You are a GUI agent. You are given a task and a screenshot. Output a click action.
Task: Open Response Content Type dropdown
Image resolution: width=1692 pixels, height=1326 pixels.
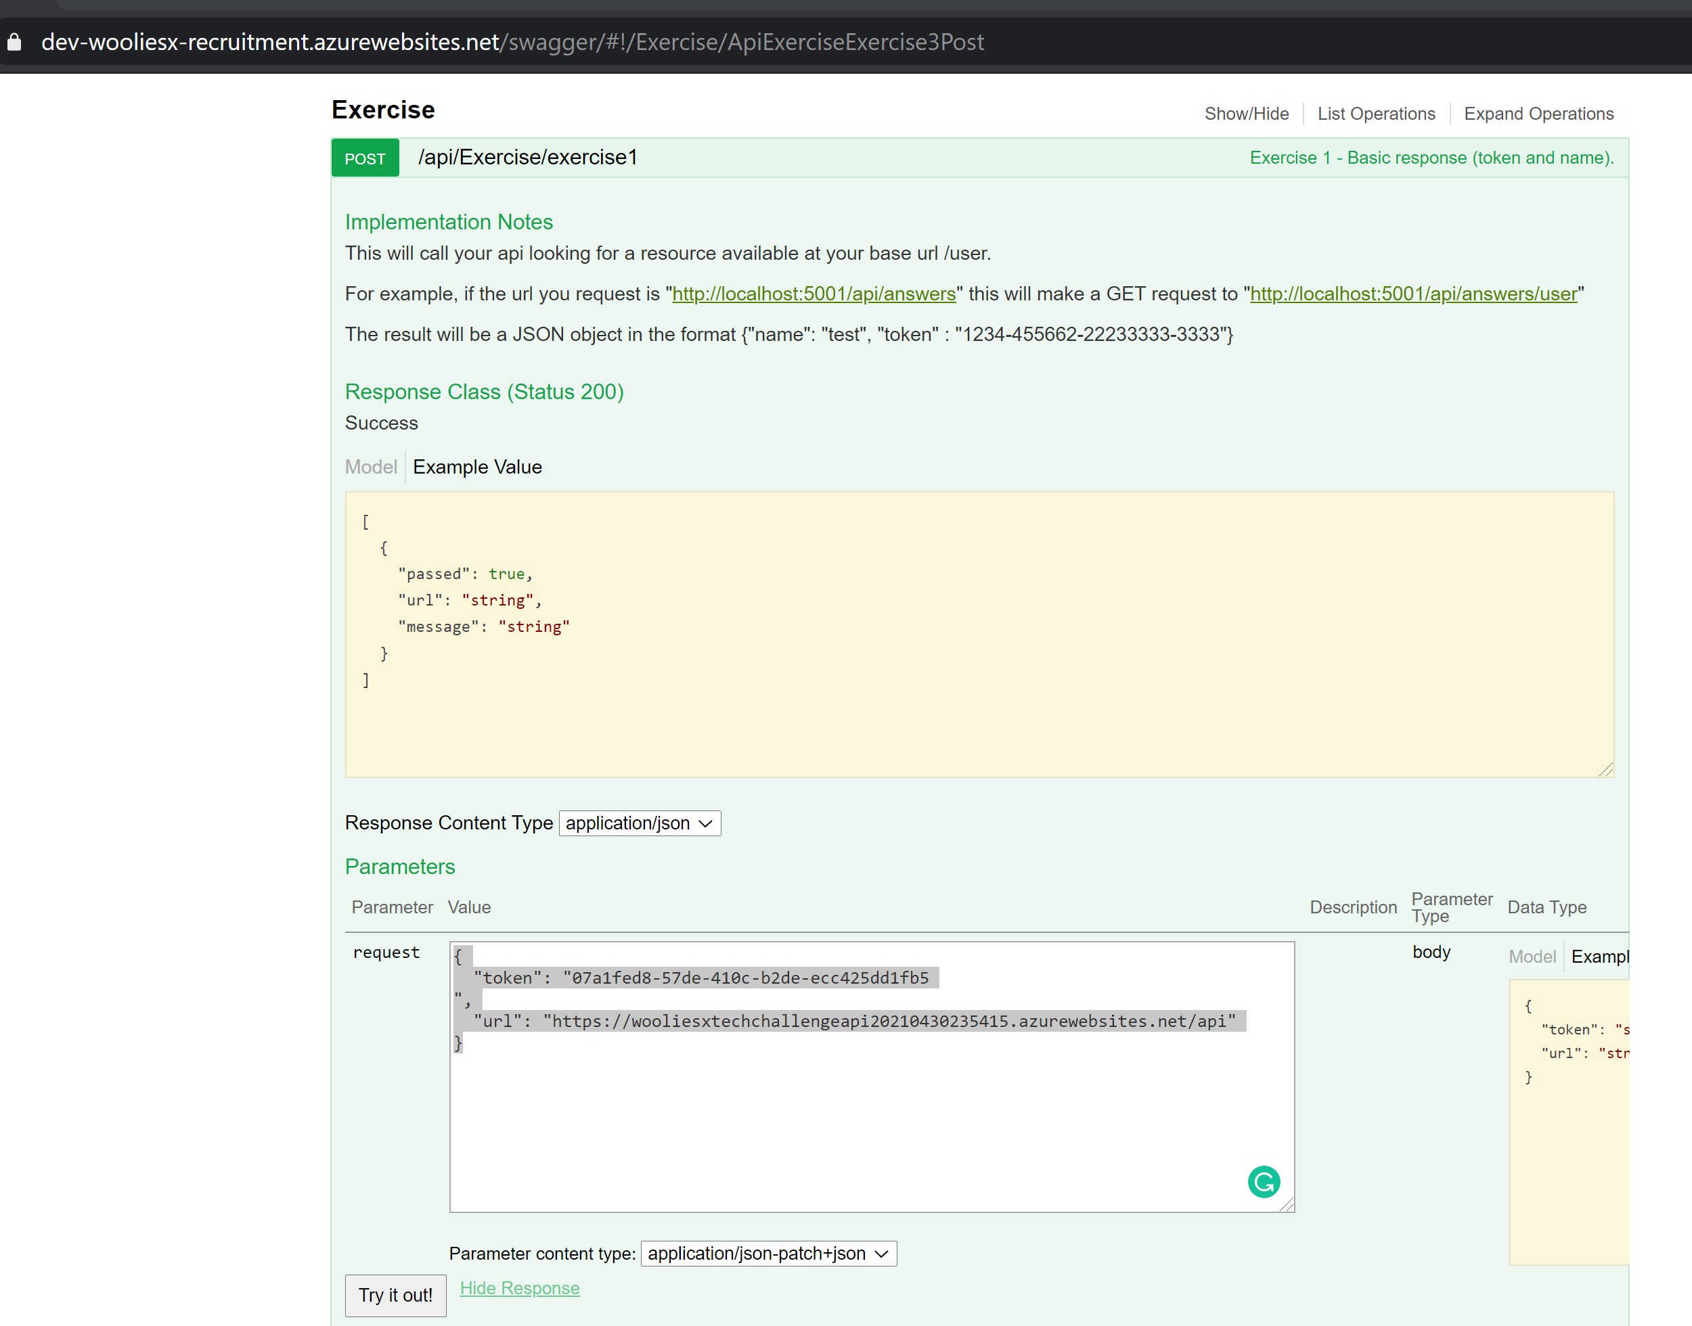(x=639, y=823)
